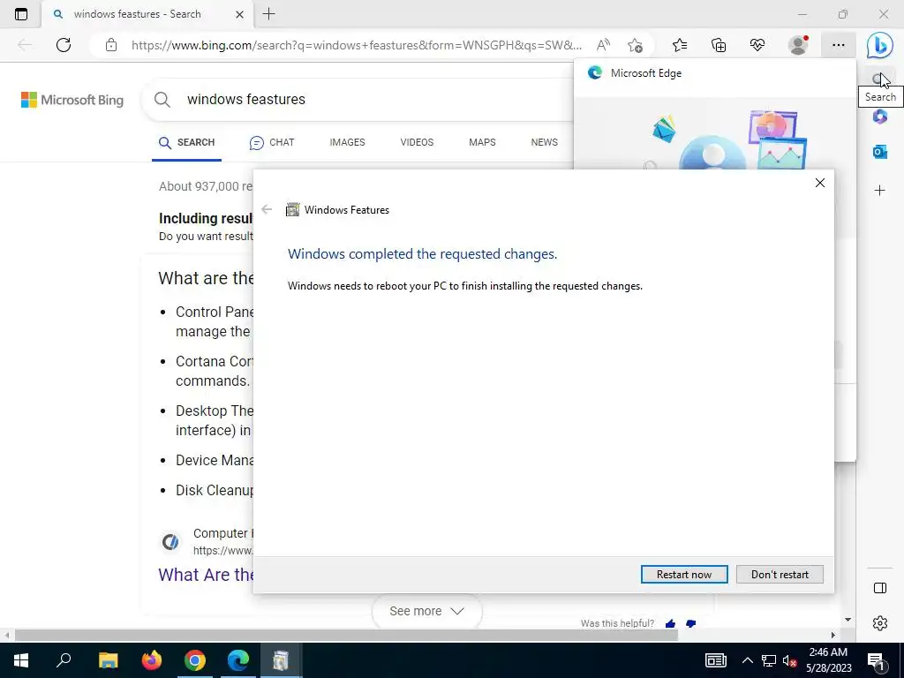Add a sidebar app with plus
This screenshot has height=678, width=904.
(880, 191)
